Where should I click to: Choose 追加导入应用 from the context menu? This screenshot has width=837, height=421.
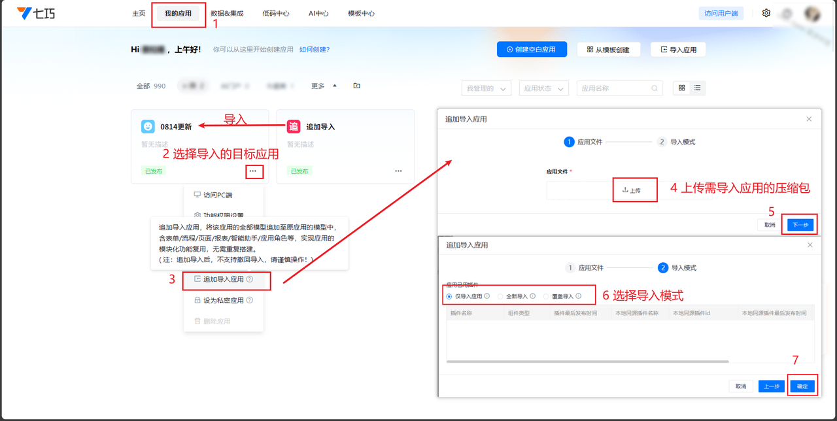coord(223,279)
